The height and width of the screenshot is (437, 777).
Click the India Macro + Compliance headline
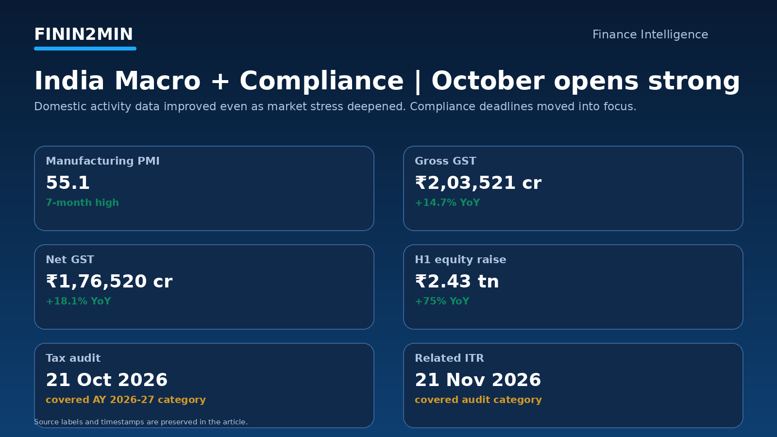pyautogui.click(x=387, y=81)
